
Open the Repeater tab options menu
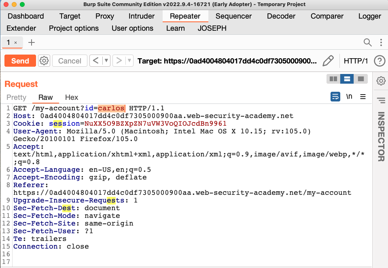381,42
